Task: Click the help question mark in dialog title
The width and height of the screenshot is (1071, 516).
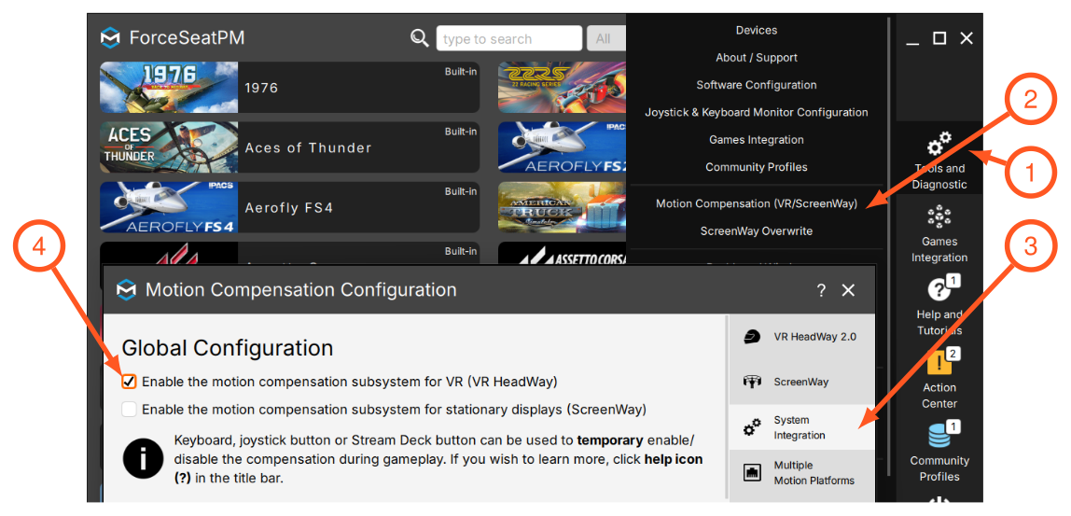Action: 821,290
